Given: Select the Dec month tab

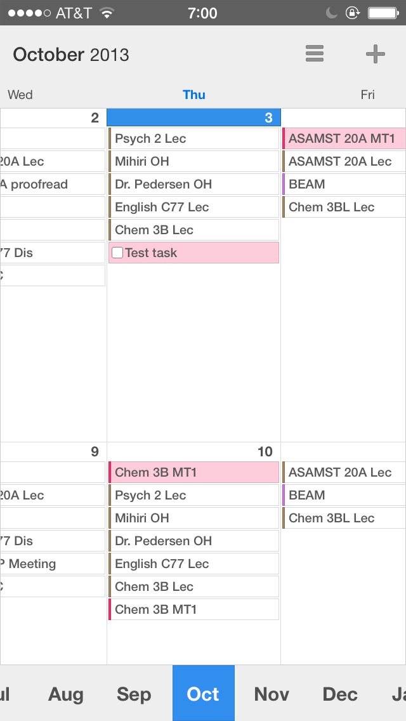Looking at the screenshot, I should (340, 694).
